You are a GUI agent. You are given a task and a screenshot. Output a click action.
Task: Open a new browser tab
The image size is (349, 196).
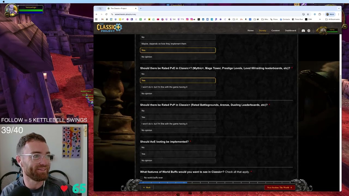141,8
